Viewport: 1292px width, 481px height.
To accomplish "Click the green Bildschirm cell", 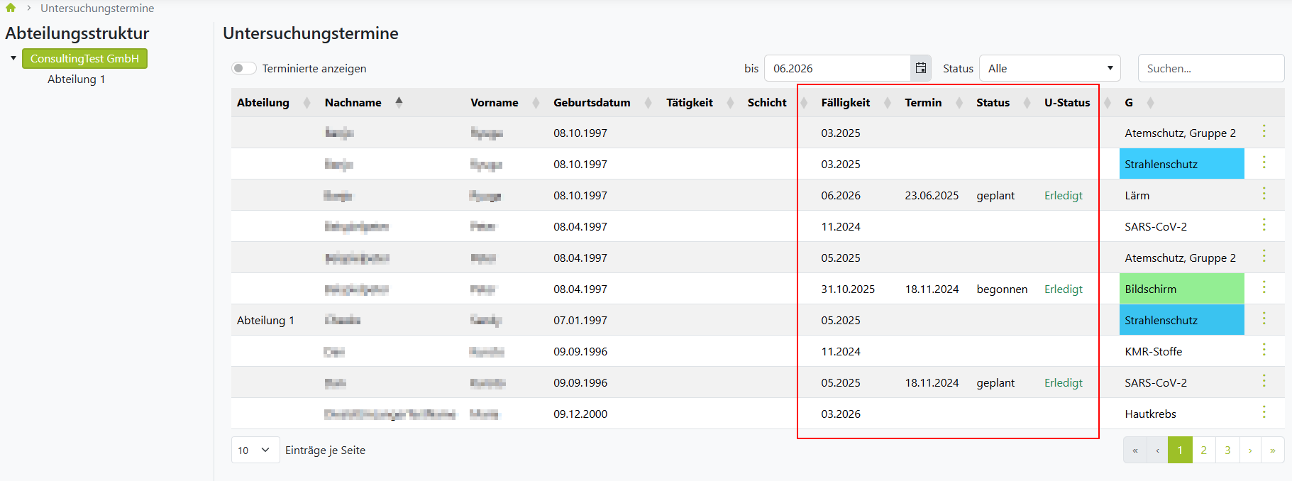I will pyautogui.click(x=1181, y=289).
